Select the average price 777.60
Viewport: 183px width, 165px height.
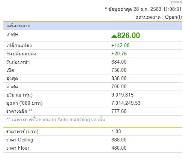click(x=119, y=111)
